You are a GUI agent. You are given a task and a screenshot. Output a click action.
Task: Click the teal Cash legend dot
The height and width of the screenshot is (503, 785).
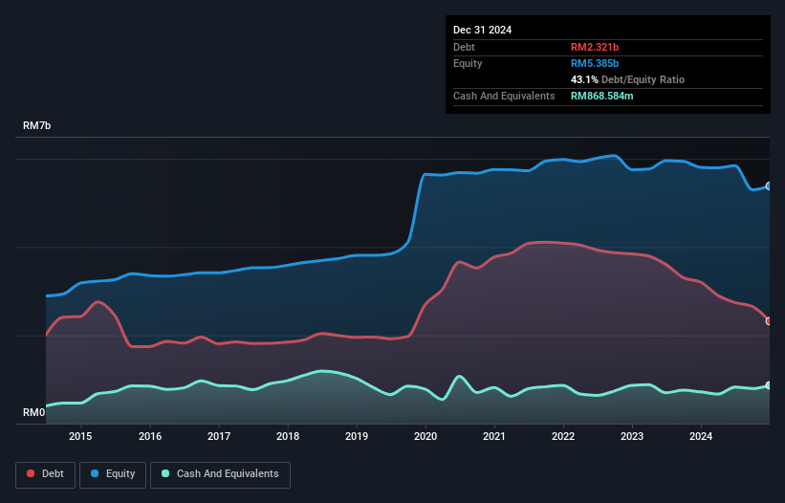(x=165, y=473)
